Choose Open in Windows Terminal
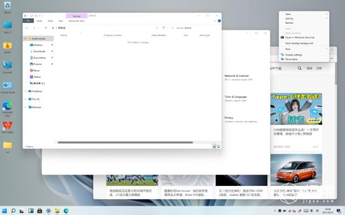 (x=304, y=38)
